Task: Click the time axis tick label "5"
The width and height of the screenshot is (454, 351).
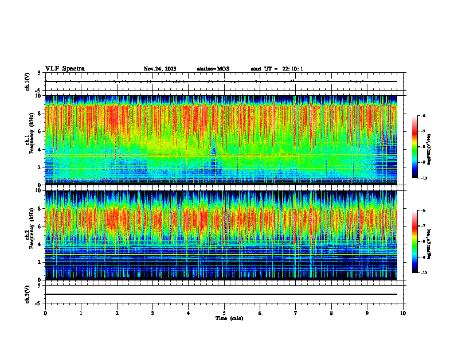Action: (224, 313)
